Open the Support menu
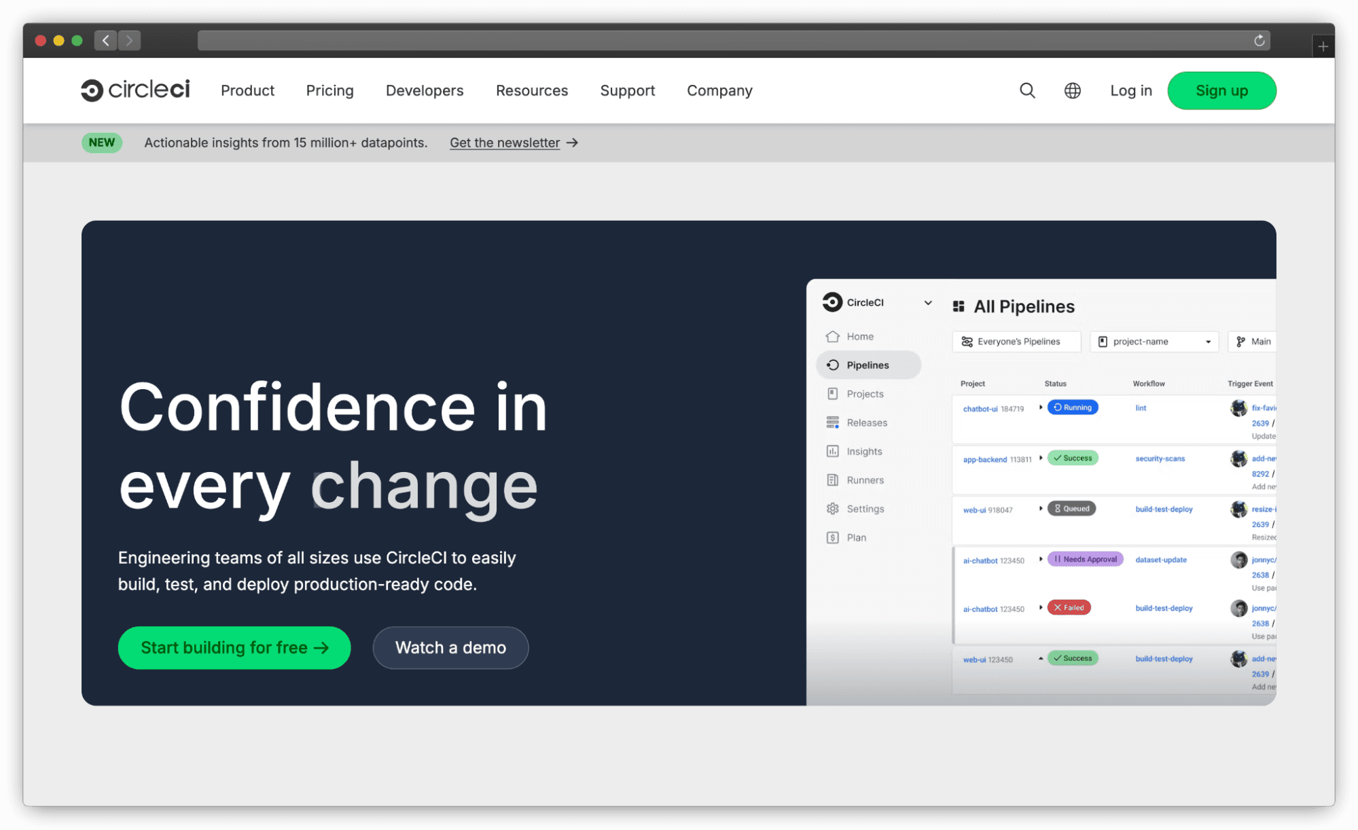Viewport: 1358px width, 830px height. click(627, 90)
